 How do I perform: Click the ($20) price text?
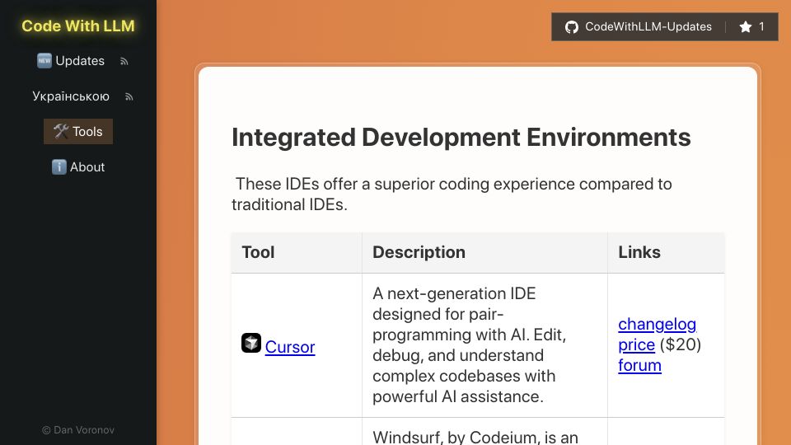680,344
